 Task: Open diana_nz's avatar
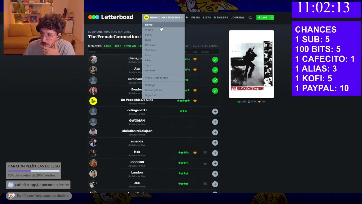[93, 59]
